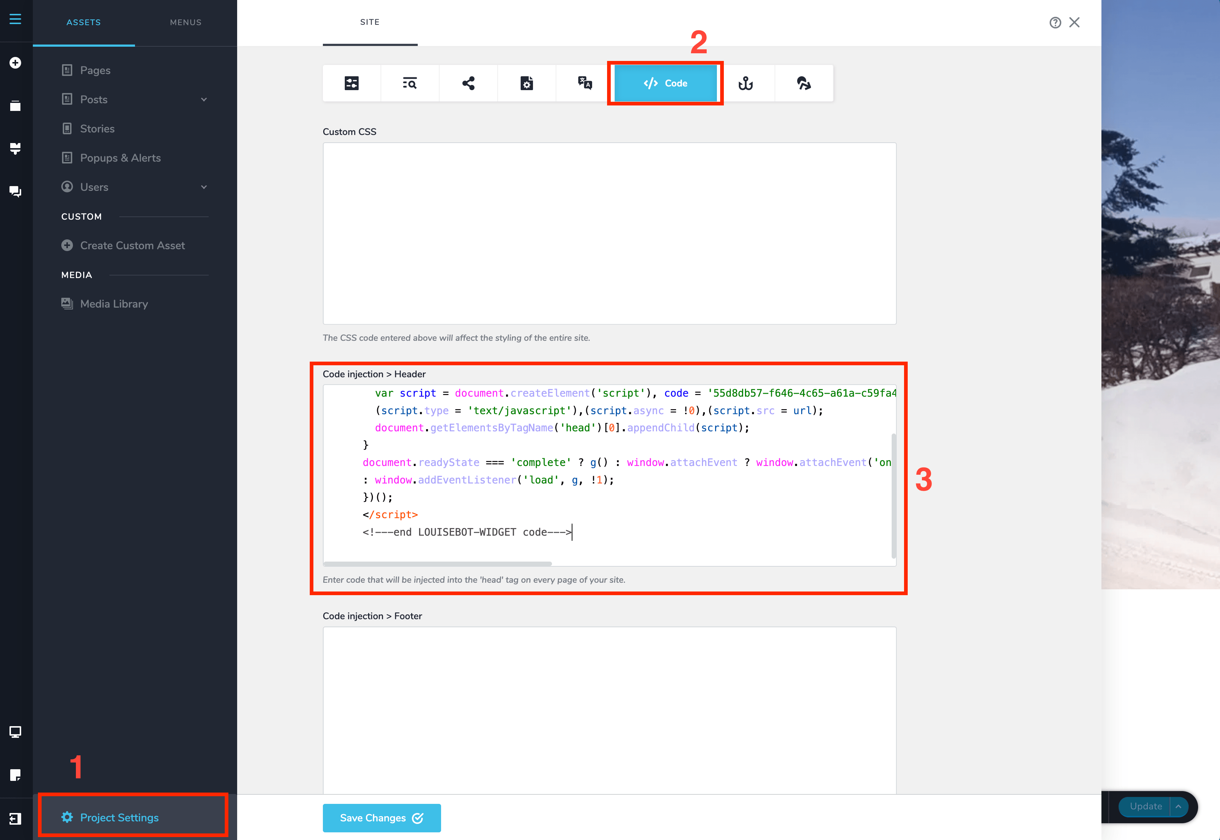Click the exit/logout icon at rail bottom
The image size is (1220, 840).
tap(15, 818)
